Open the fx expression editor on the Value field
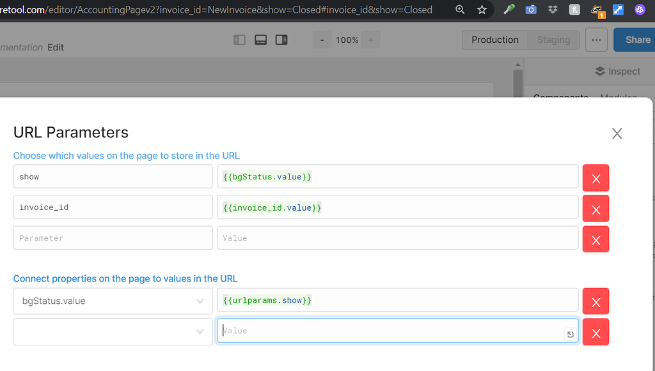Screen dimensions: 655x371 pyautogui.click(x=569, y=333)
